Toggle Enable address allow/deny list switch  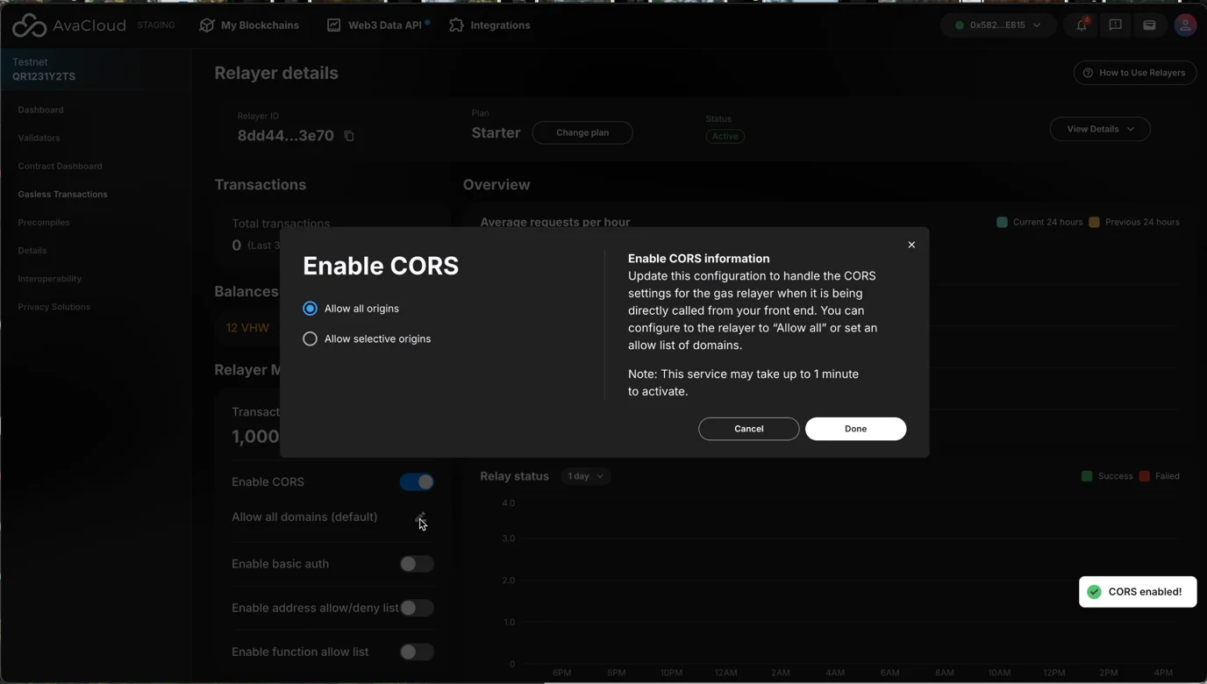(417, 608)
